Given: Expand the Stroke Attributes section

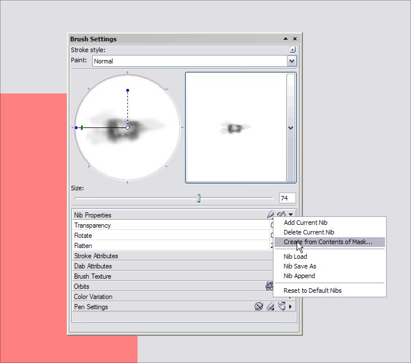Looking at the screenshot, I should click(x=173, y=256).
